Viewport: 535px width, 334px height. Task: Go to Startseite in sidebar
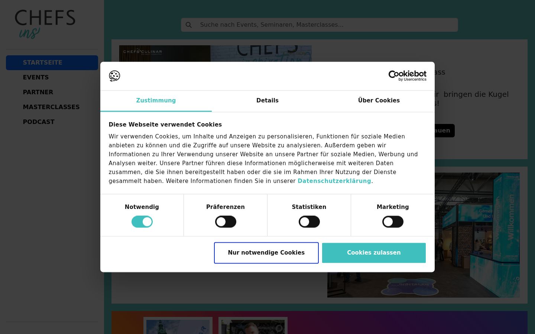click(52, 63)
